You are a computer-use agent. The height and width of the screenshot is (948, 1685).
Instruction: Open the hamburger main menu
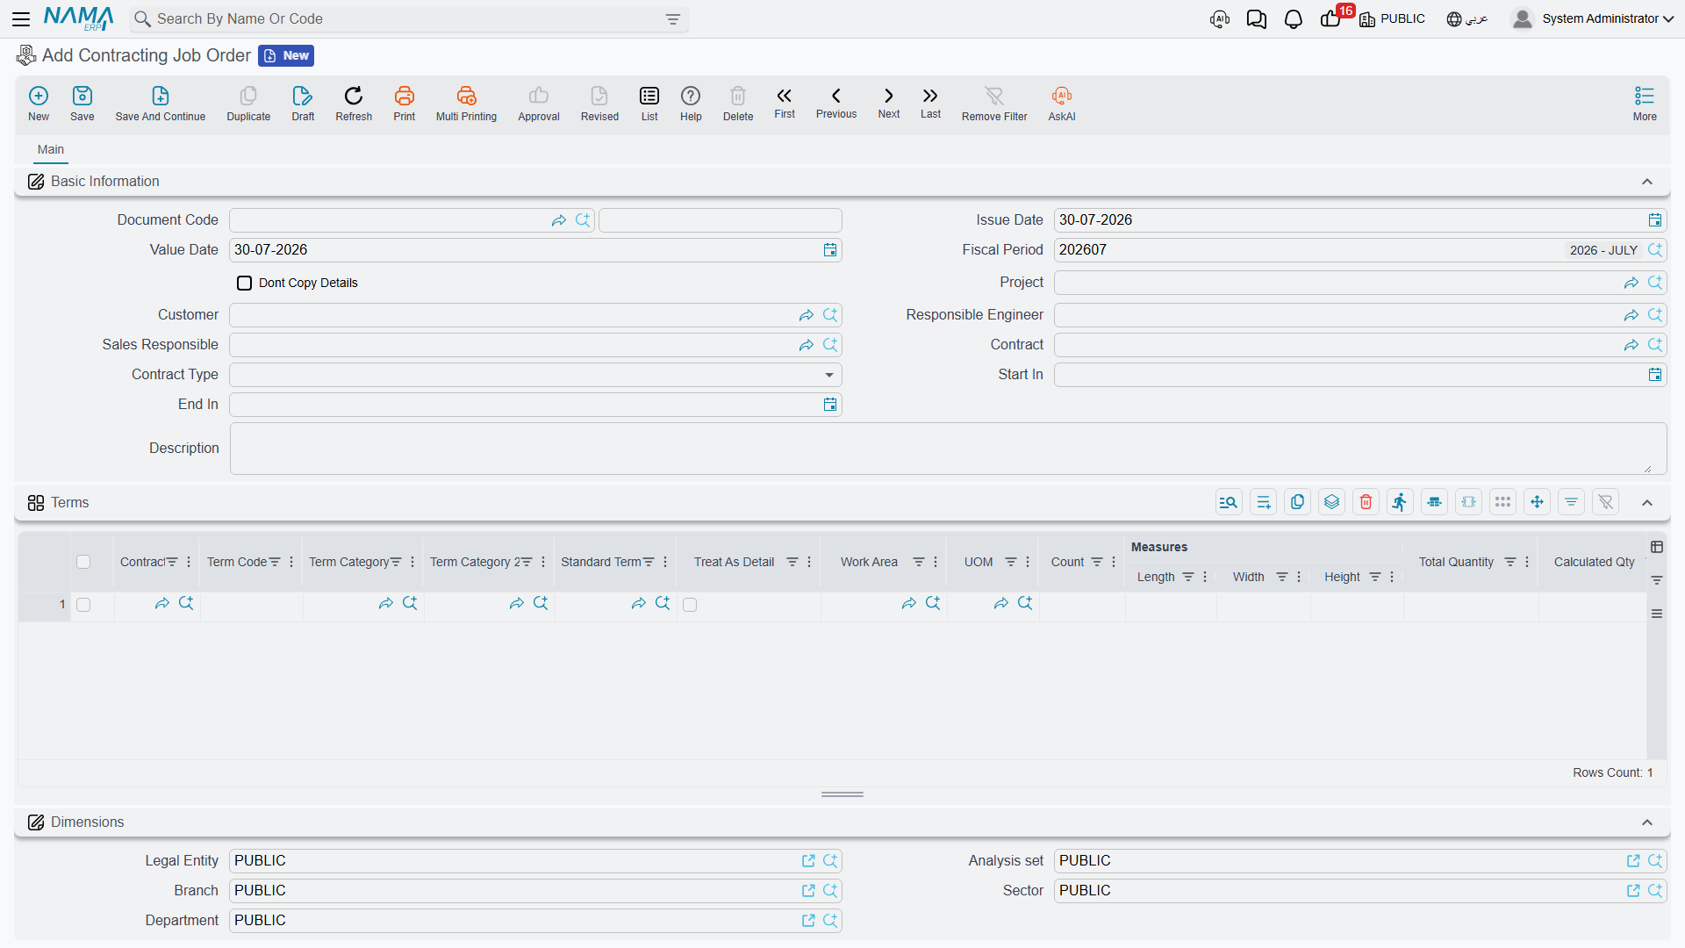tap(21, 18)
